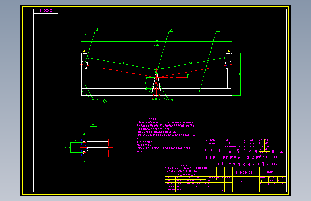Select the small side view detail drawing
311x201 pixels.
pos(89,148)
